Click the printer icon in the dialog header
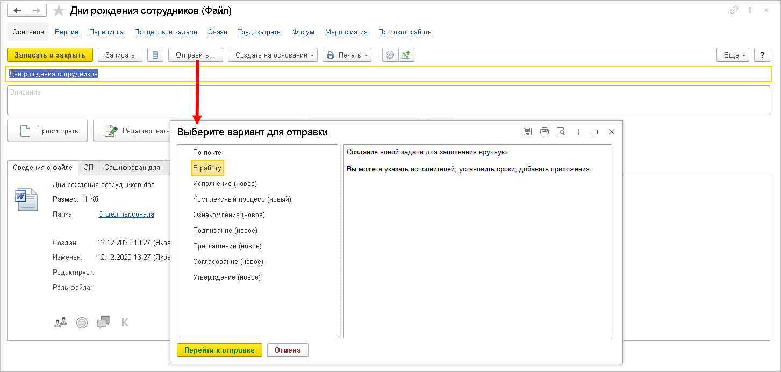Viewport: 781px width, 372px height. pyautogui.click(x=544, y=132)
